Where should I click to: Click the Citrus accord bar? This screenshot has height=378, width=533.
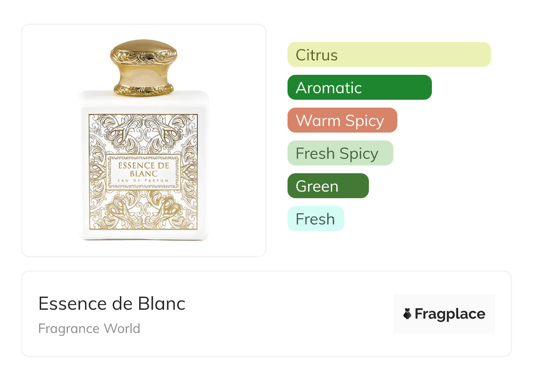(x=389, y=55)
